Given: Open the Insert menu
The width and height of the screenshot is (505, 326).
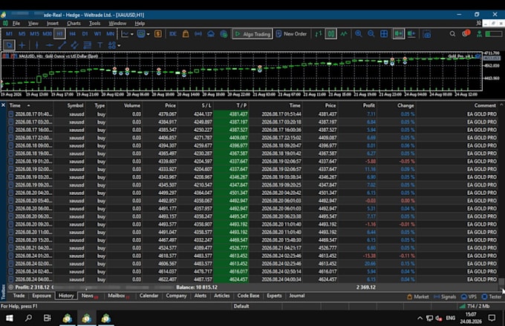Looking at the screenshot, I should pyautogui.click(x=53, y=23).
